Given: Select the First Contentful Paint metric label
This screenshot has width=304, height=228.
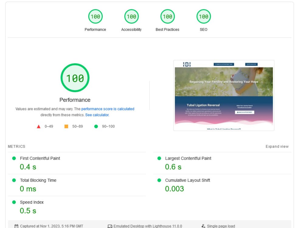Looking at the screenshot, I should [x=40, y=158].
